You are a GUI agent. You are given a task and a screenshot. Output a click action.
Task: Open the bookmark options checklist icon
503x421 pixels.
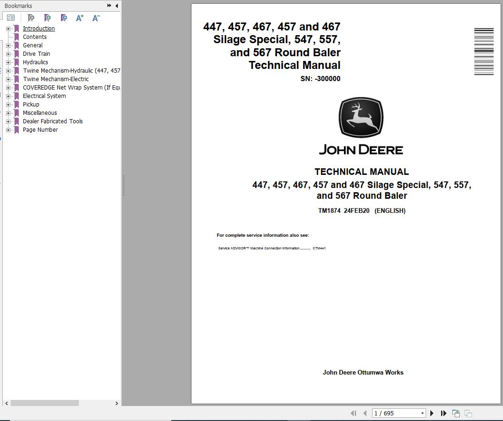[x=11, y=18]
